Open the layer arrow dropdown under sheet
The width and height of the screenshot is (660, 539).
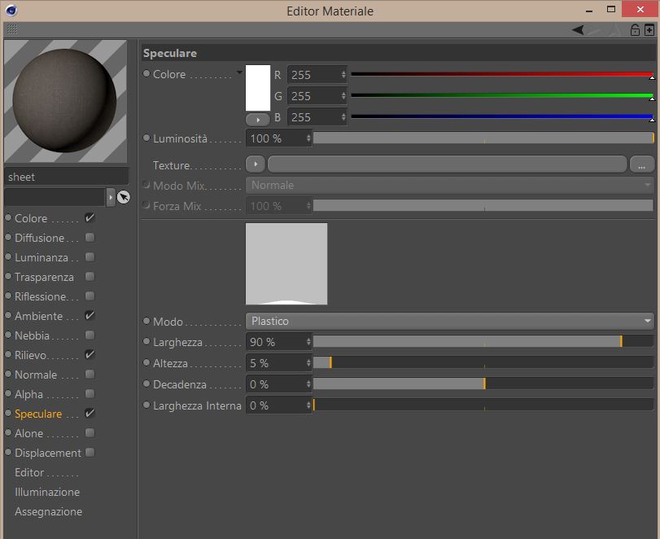(x=111, y=197)
